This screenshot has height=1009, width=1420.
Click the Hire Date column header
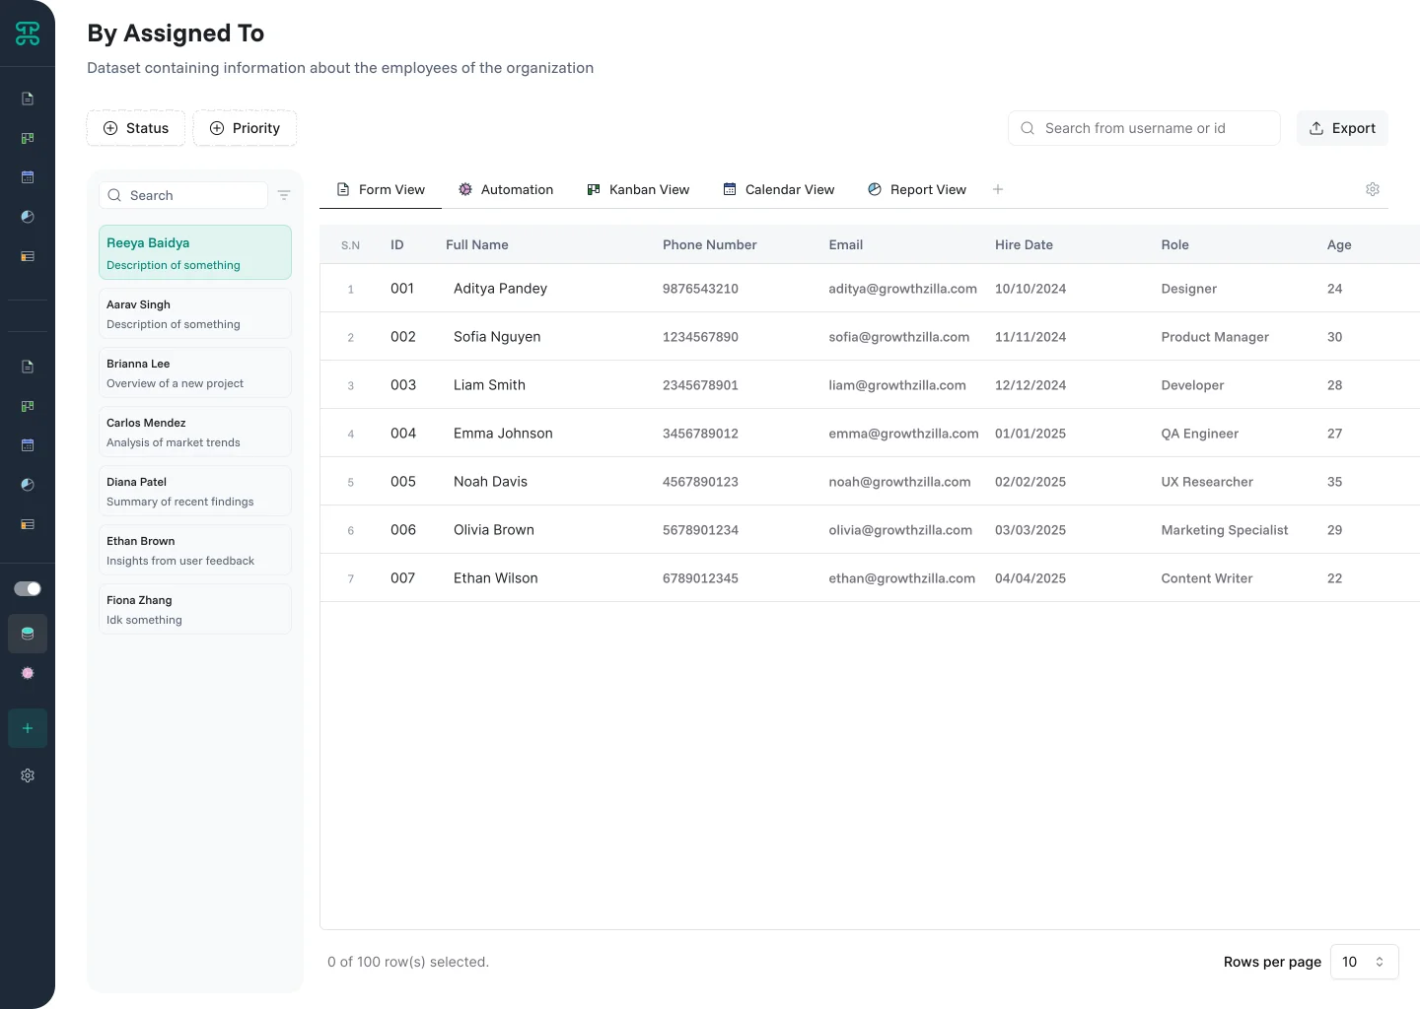click(1024, 244)
